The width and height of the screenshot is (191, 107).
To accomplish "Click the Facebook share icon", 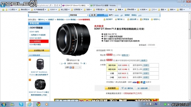I will (x=70, y=67).
